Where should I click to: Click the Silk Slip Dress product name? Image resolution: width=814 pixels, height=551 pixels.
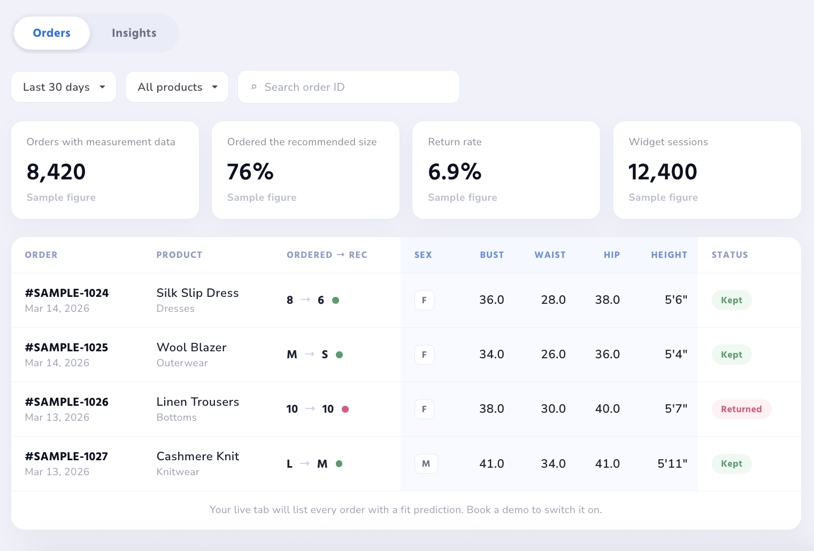(197, 293)
